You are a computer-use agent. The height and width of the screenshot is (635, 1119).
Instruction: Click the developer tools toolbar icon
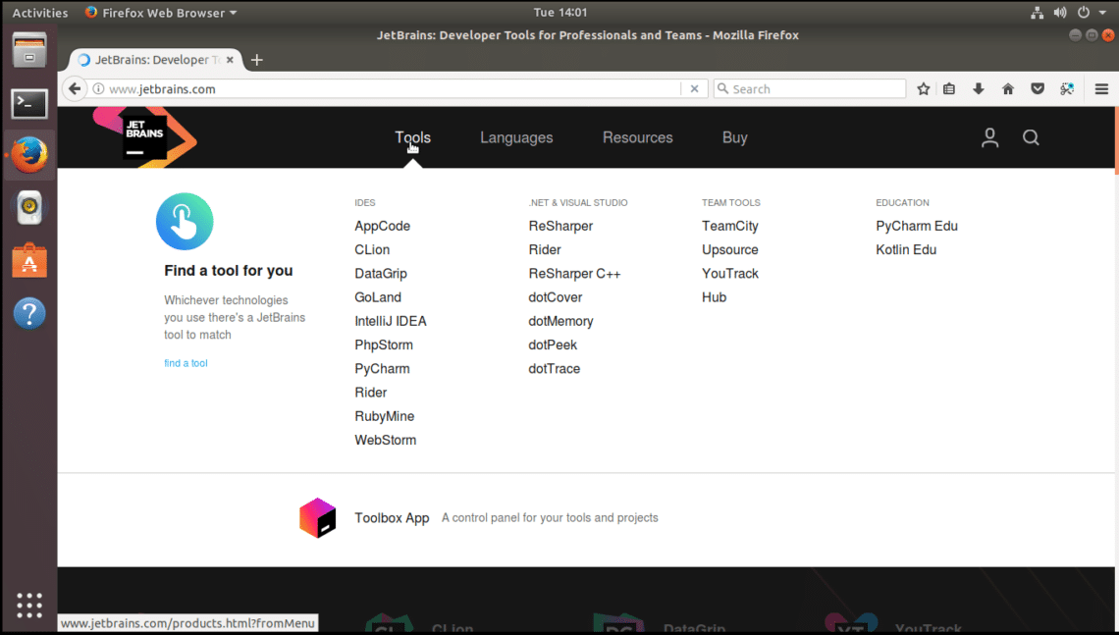[1067, 88]
